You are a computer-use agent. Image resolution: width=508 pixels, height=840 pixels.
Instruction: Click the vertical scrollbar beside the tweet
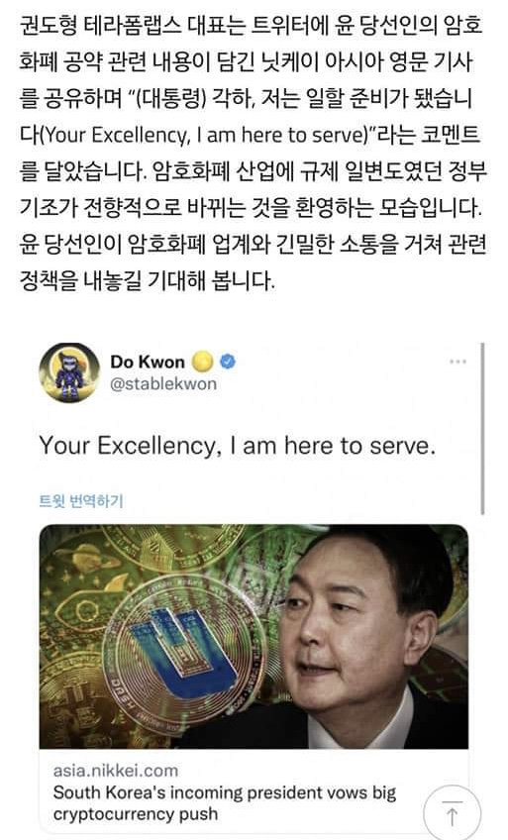pos(483,429)
